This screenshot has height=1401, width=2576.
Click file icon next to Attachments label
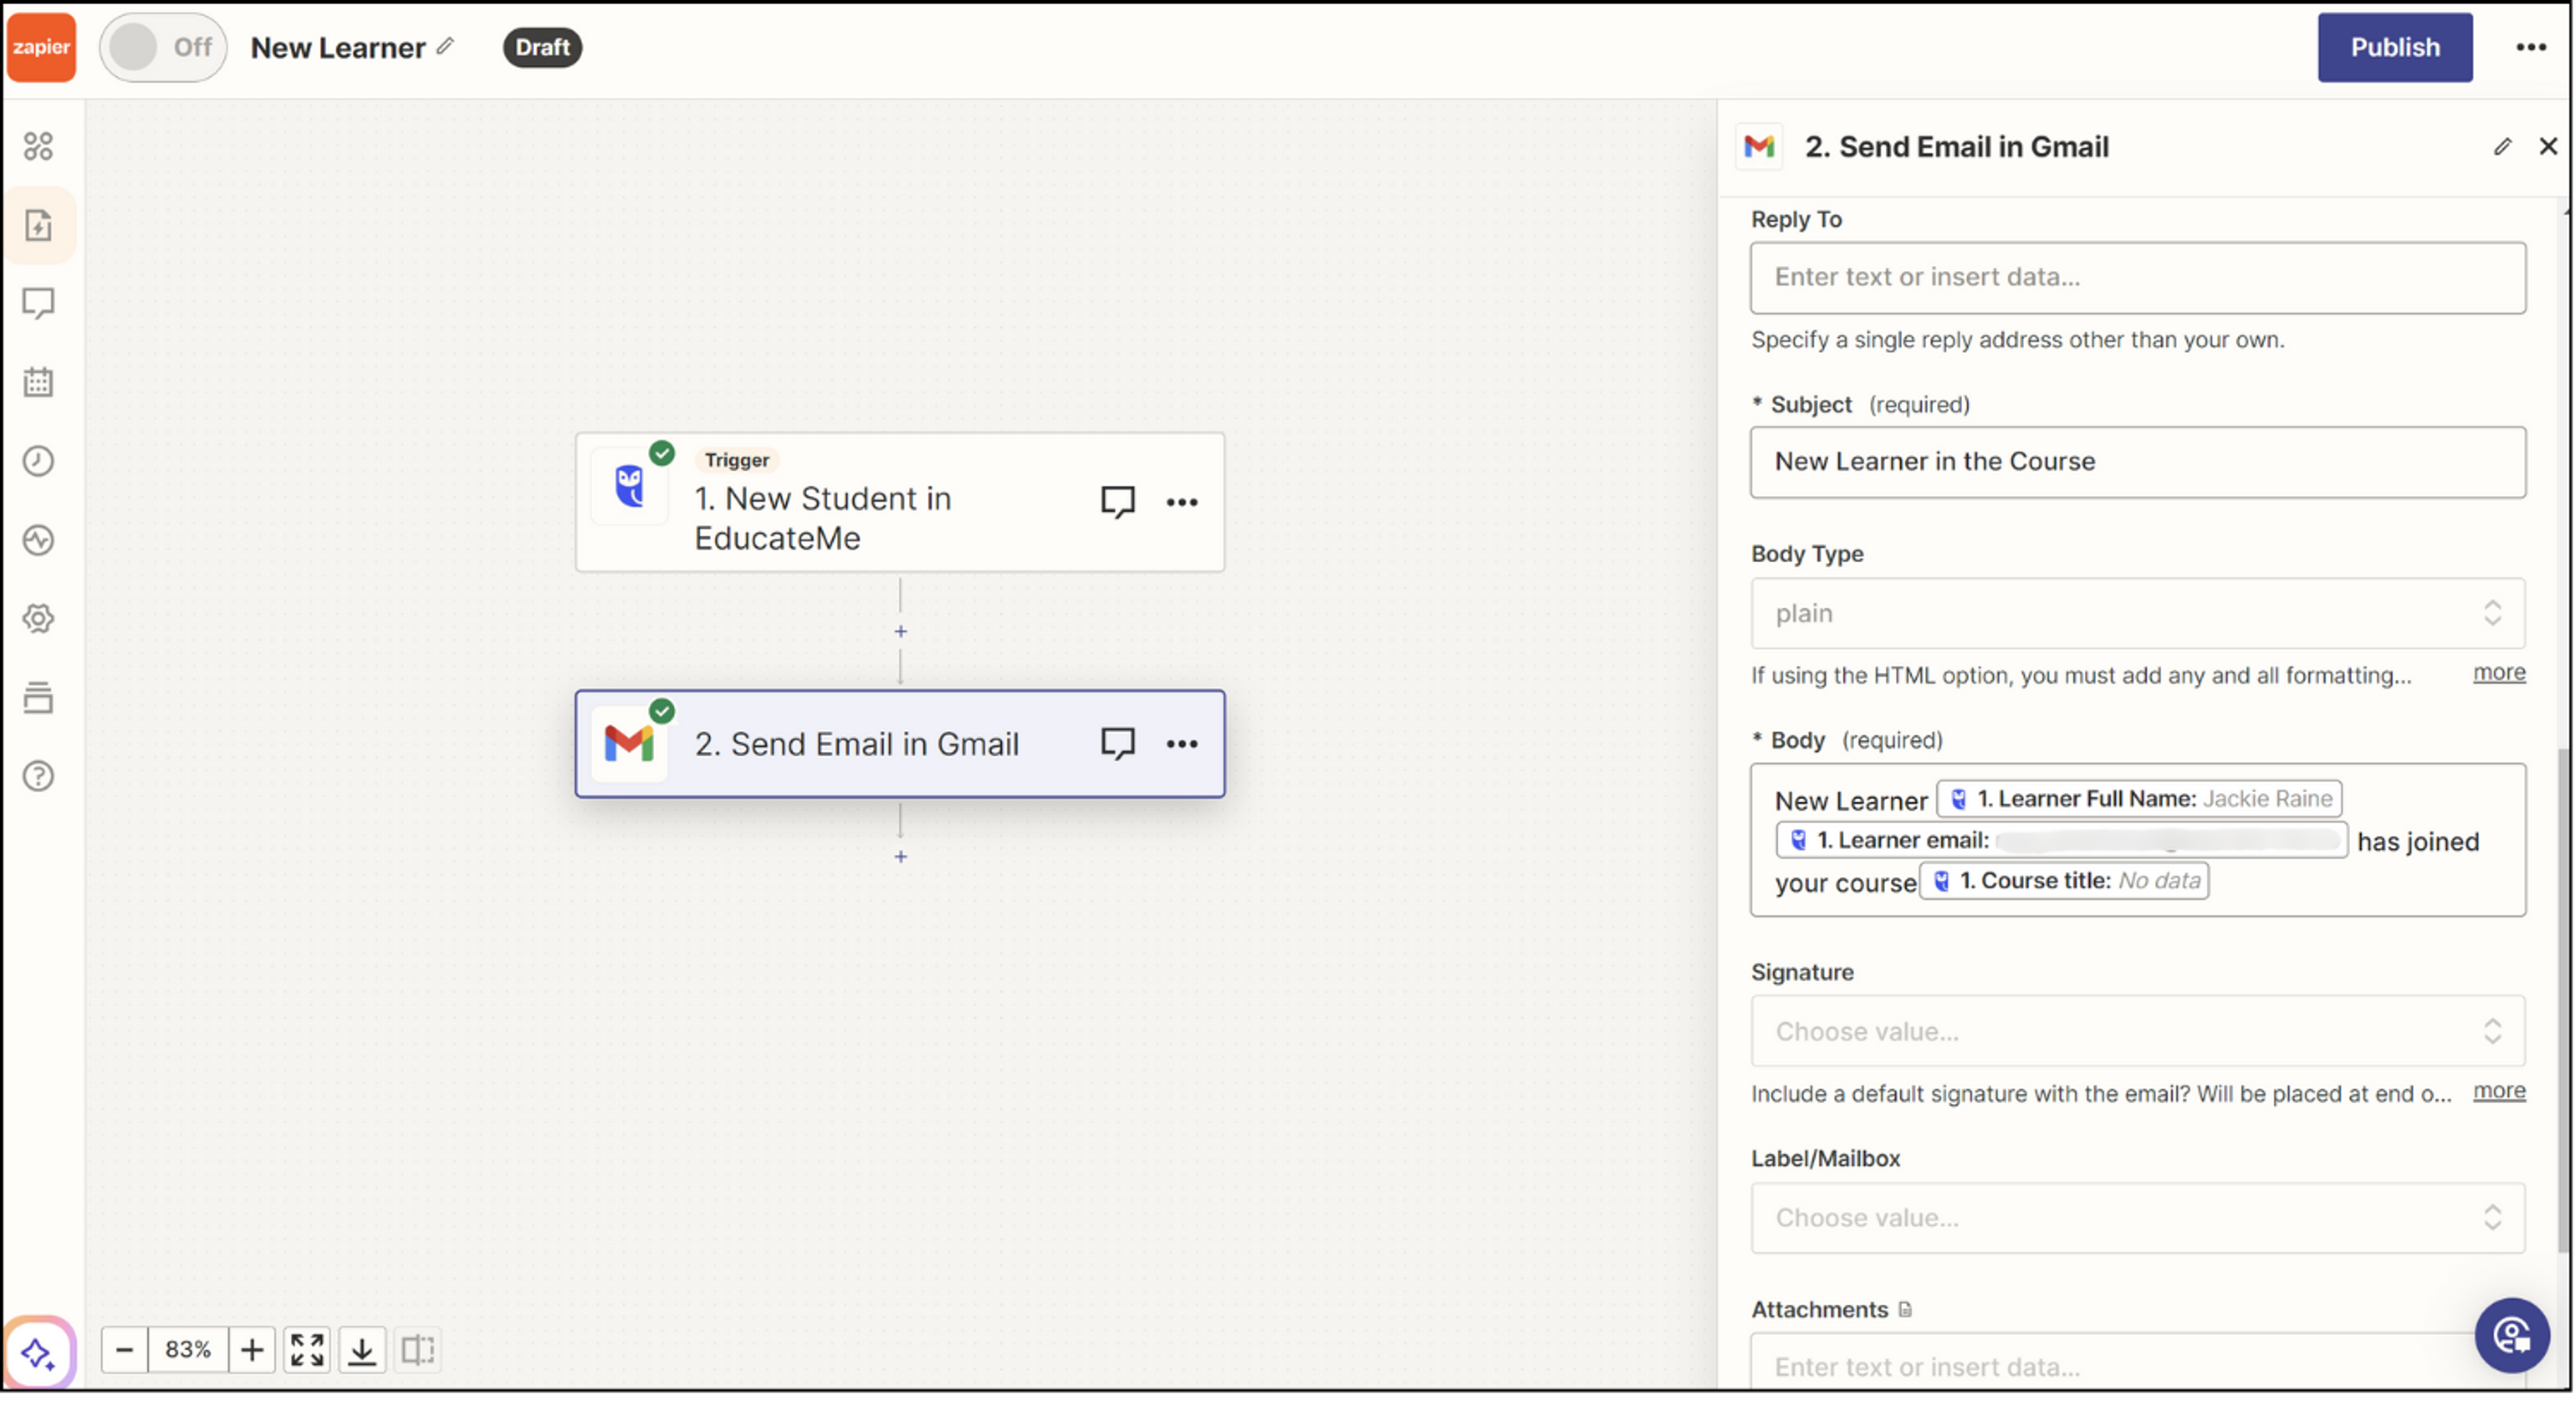tap(1904, 1309)
